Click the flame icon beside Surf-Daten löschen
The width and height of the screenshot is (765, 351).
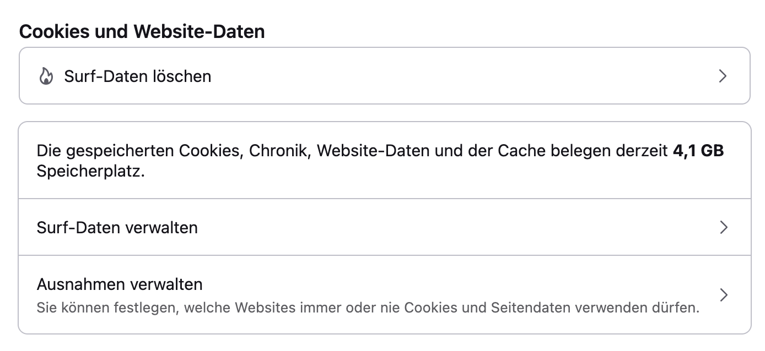click(46, 76)
